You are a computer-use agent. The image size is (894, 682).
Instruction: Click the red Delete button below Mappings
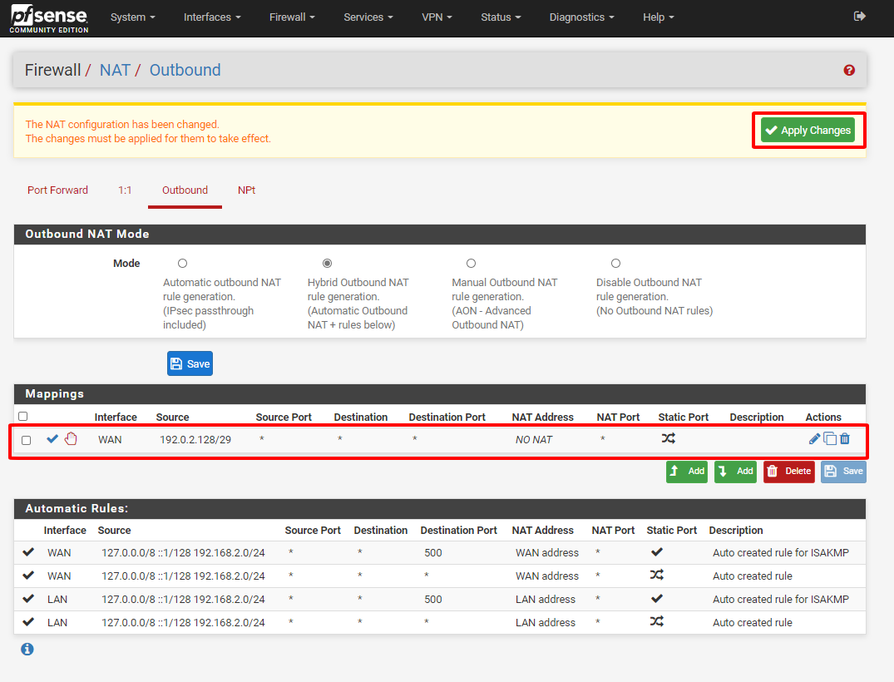pyautogui.click(x=789, y=471)
